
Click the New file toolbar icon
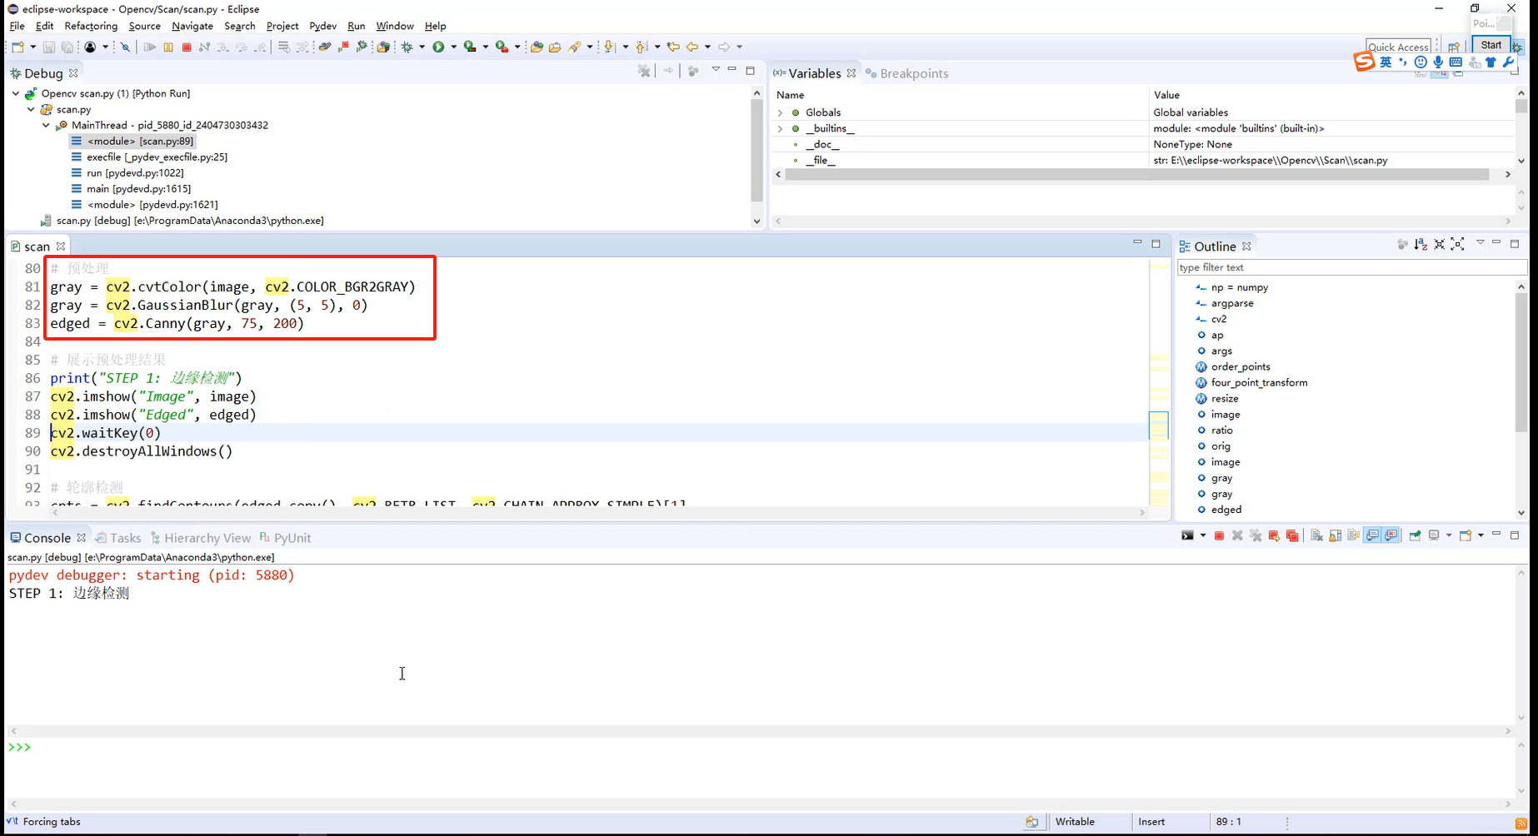click(17, 47)
